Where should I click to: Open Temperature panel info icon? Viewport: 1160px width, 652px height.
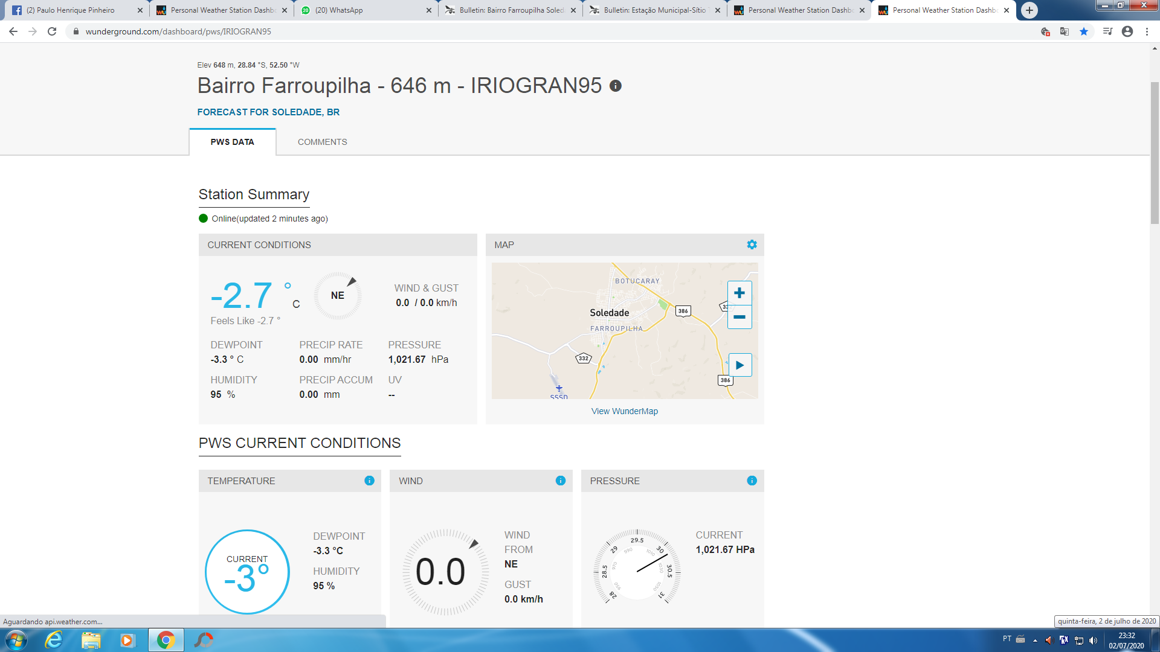click(x=369, y=481)
